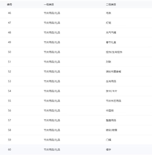Click 门幅 in row 59
The width and height of the screenshot is (152, 155).
109,140
